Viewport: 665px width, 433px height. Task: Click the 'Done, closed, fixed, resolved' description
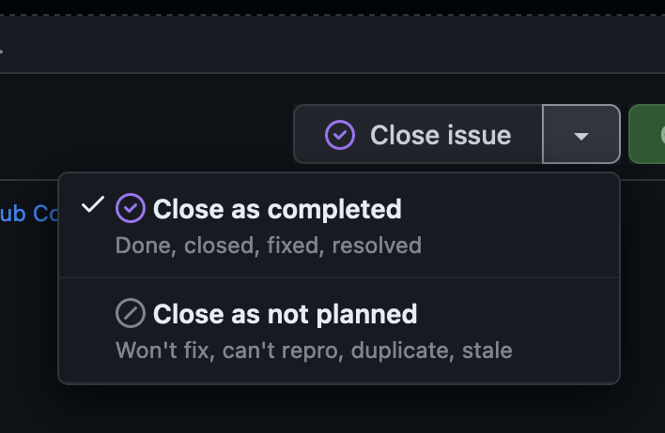pos(269,246)
